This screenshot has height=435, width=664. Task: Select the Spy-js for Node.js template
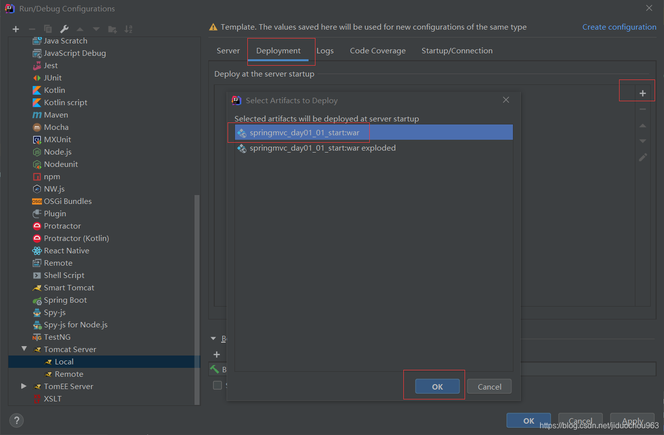pos(70,325)
